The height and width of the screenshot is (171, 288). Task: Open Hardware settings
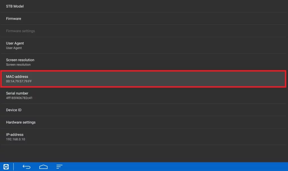click(x=143, y=122)
